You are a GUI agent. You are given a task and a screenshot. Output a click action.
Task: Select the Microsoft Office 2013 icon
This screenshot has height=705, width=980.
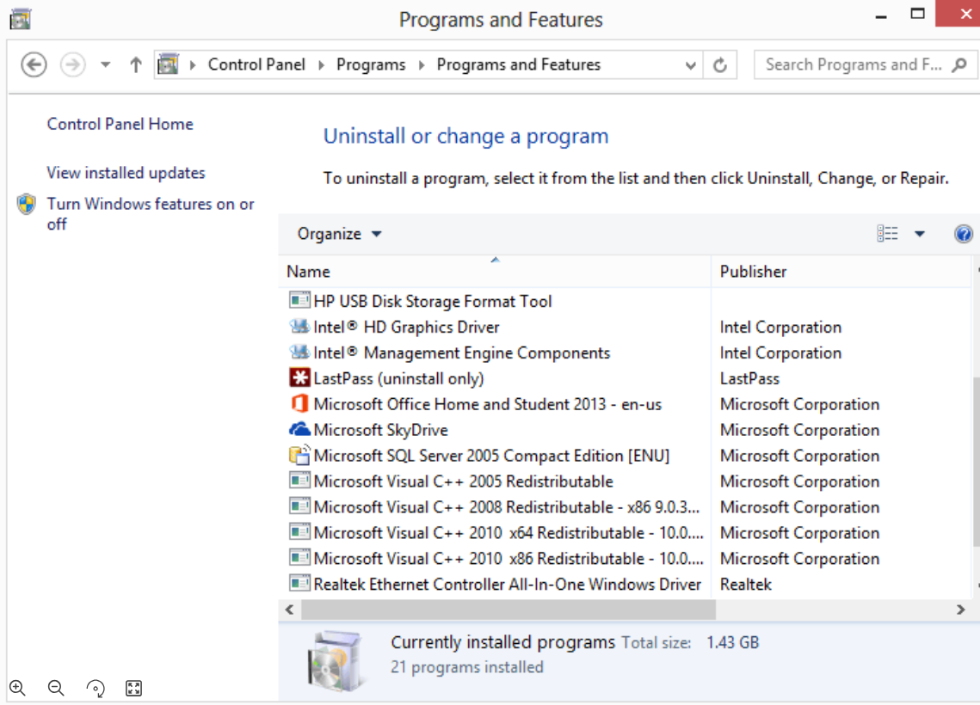pyautogui.click(x=299, y=403)
